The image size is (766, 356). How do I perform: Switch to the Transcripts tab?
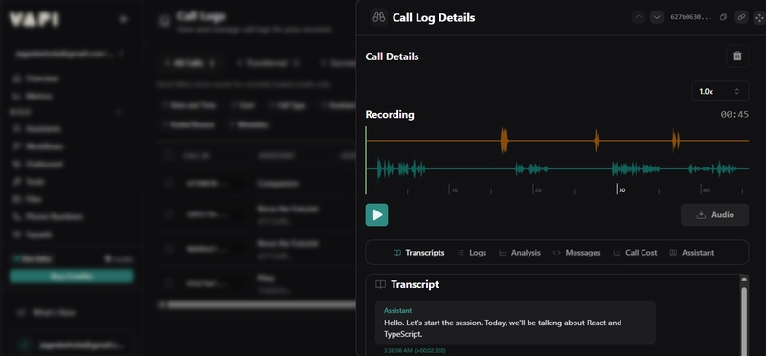[x=419, y=253]
